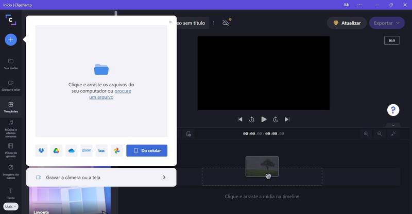Open the Imagens do banco tab
Image resolution: width=412 pixels, height=214 pixels.
[x=11, y=172]
